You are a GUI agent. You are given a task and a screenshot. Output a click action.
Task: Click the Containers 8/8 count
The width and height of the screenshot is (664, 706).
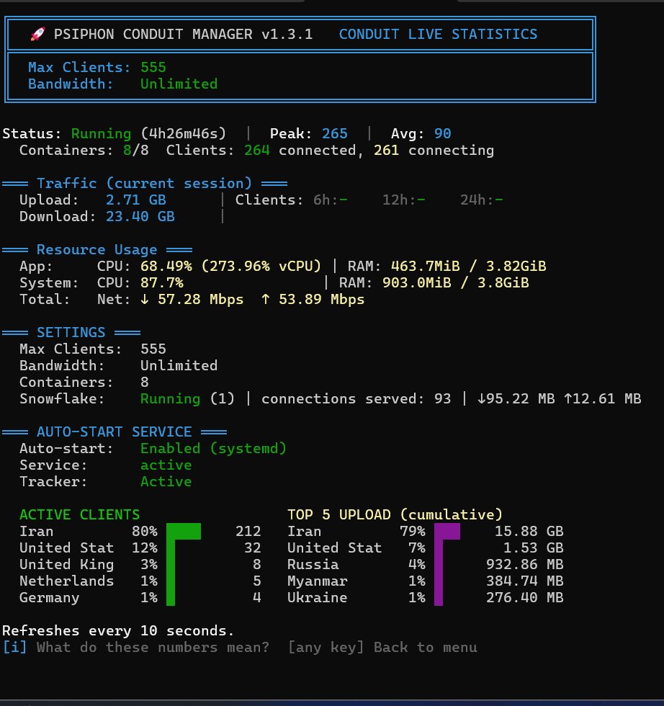tap(135, 150)
